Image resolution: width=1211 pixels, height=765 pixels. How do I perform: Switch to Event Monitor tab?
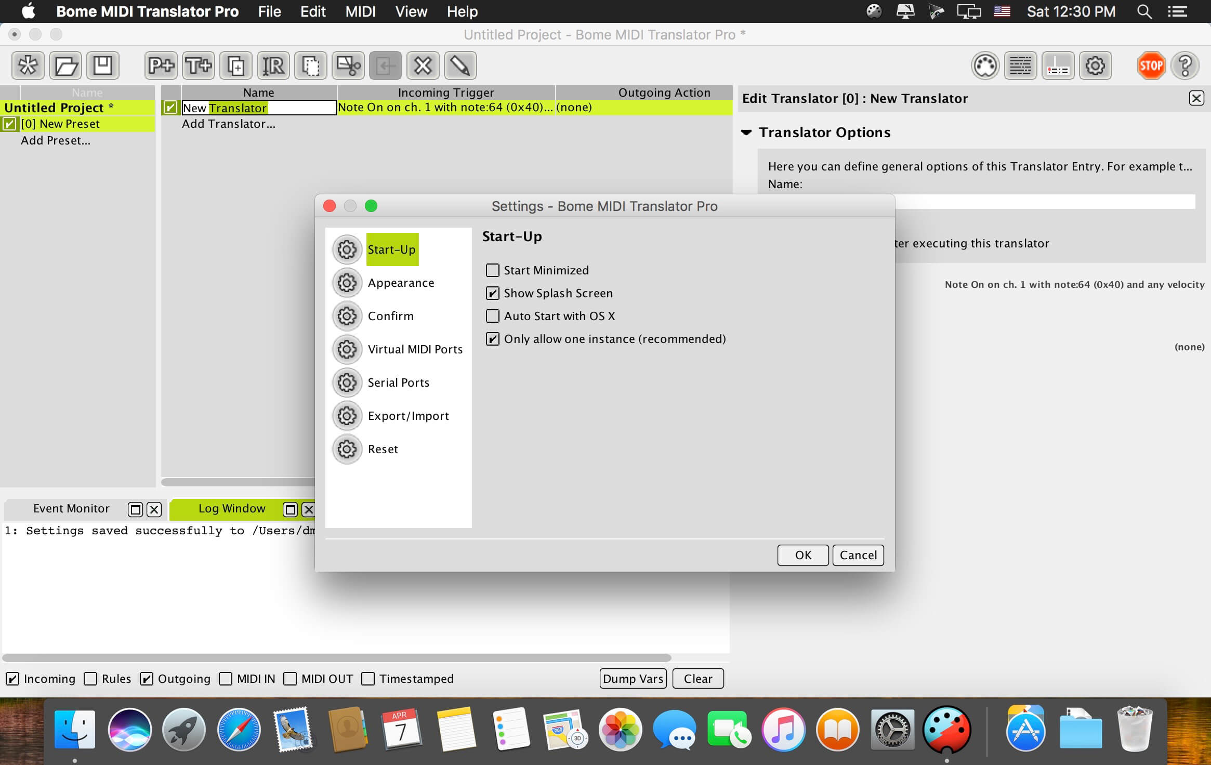tap(71, 509)
